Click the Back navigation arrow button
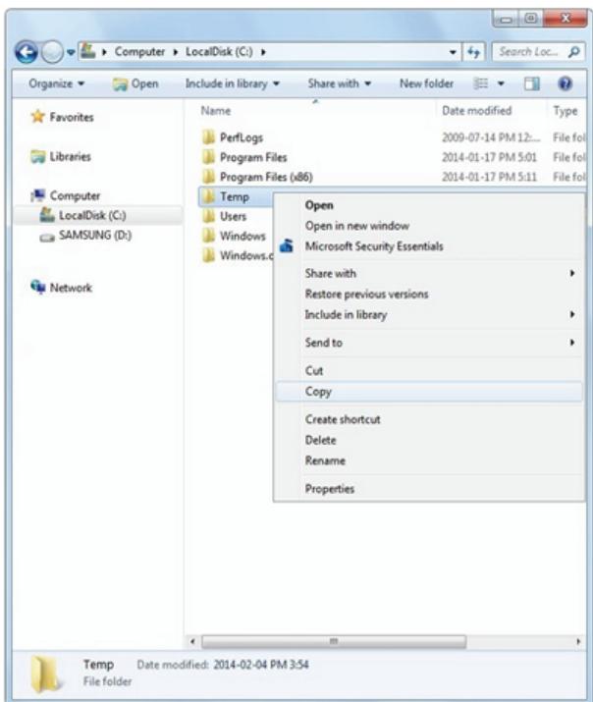This screenshot has height=702, width=593. coord(27,52)
